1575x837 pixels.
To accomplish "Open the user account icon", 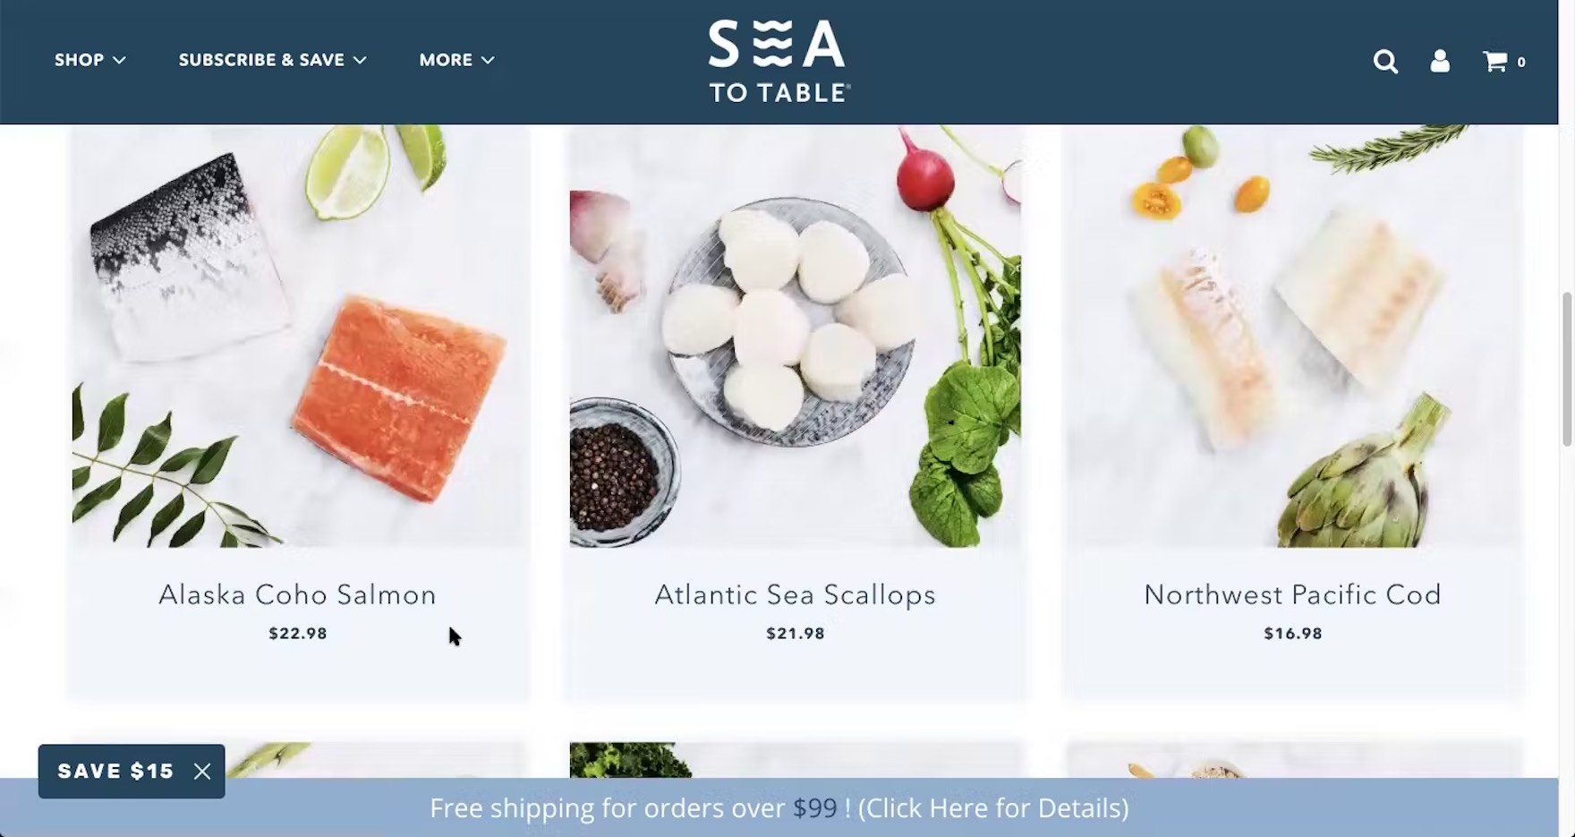I will (1440, 61).
